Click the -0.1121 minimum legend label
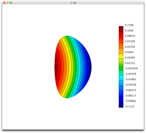146x133 pixels. tap(130, 106)
